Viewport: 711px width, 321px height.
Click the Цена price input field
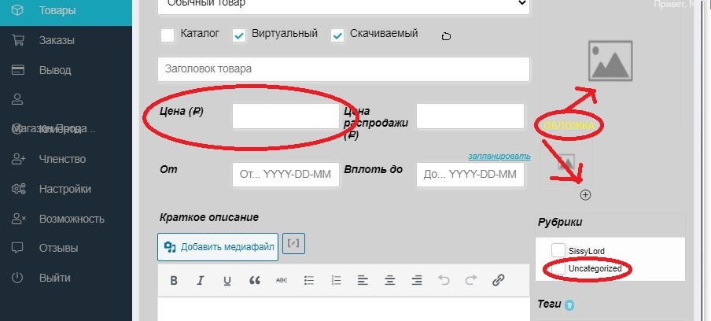[286, 116]
